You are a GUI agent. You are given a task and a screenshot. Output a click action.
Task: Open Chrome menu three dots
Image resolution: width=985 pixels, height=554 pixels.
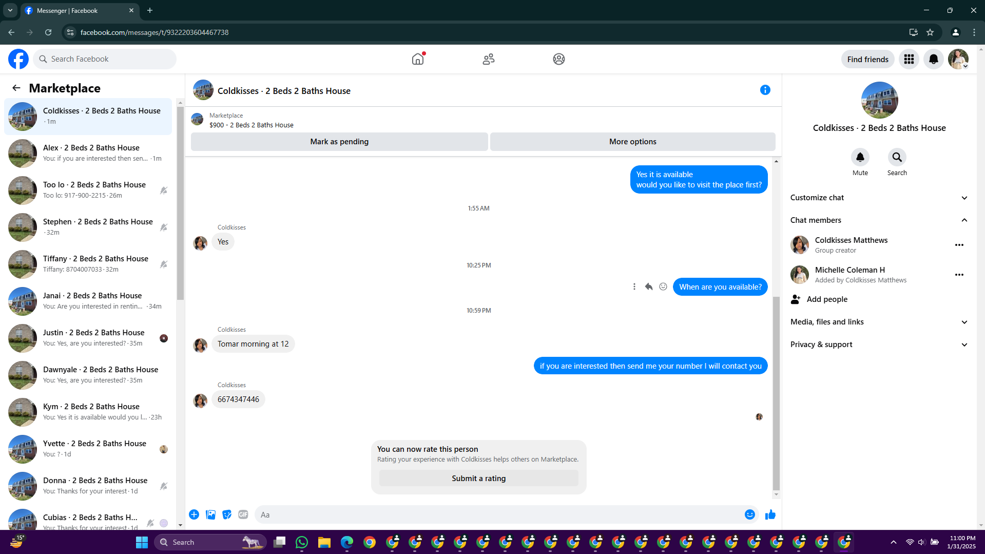[x=974, y=32]
